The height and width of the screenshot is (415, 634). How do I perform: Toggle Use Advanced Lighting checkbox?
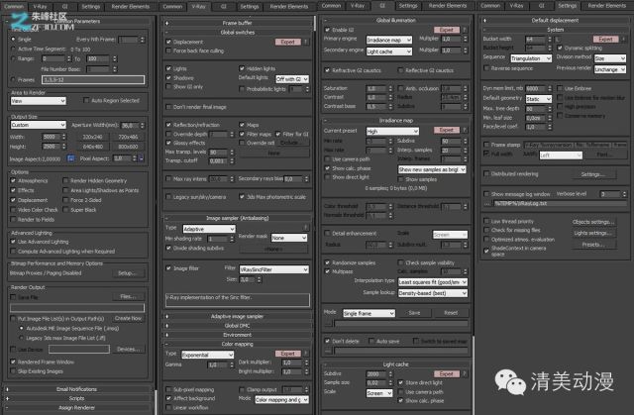[13, 242]
